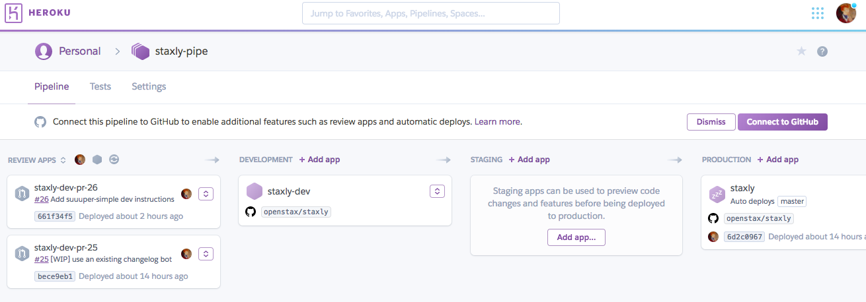Viewport: 866px width, 302px height.
Task: Open the staxly-dev-pr-25 app name
Action: tap(66, 248)
